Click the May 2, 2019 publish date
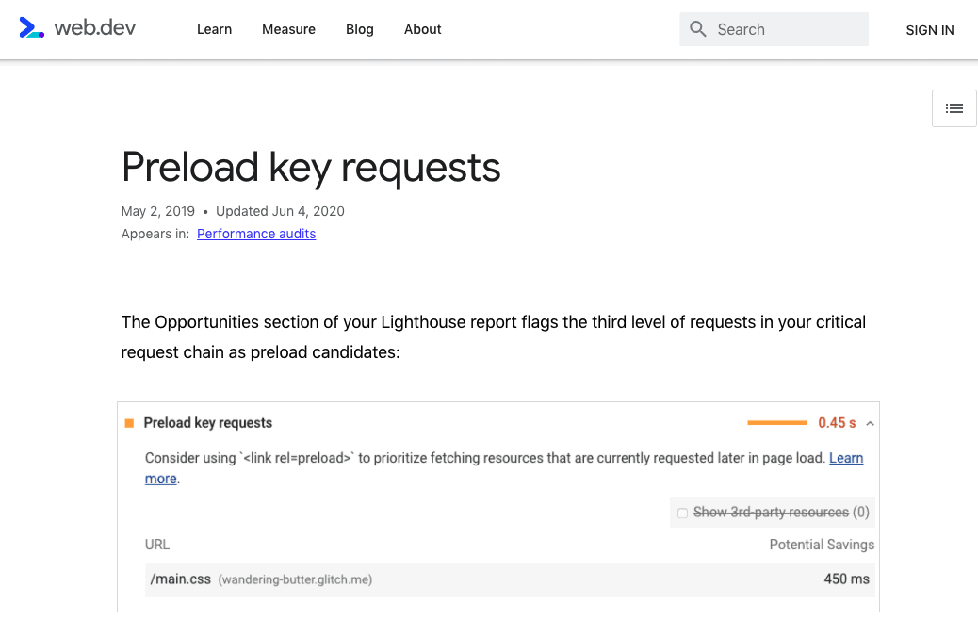 click(157, 211)
